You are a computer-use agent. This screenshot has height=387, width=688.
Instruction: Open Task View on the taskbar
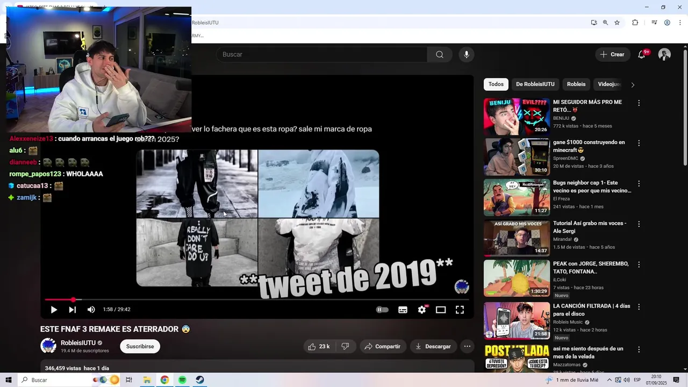(x=129, y=380)
